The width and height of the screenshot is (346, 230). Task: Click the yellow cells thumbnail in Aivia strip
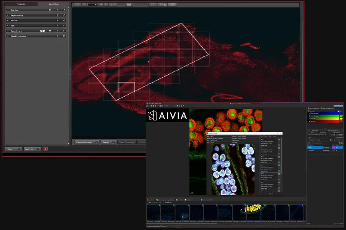[x=254, y=213]
